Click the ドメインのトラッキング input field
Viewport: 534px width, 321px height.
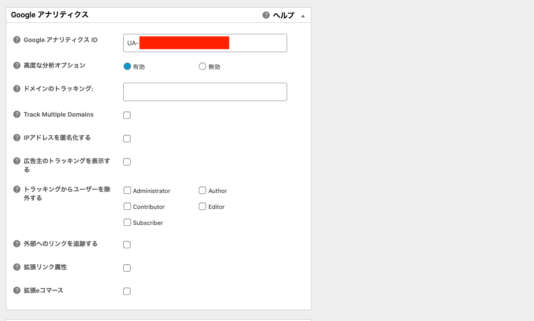pos(205,92)
